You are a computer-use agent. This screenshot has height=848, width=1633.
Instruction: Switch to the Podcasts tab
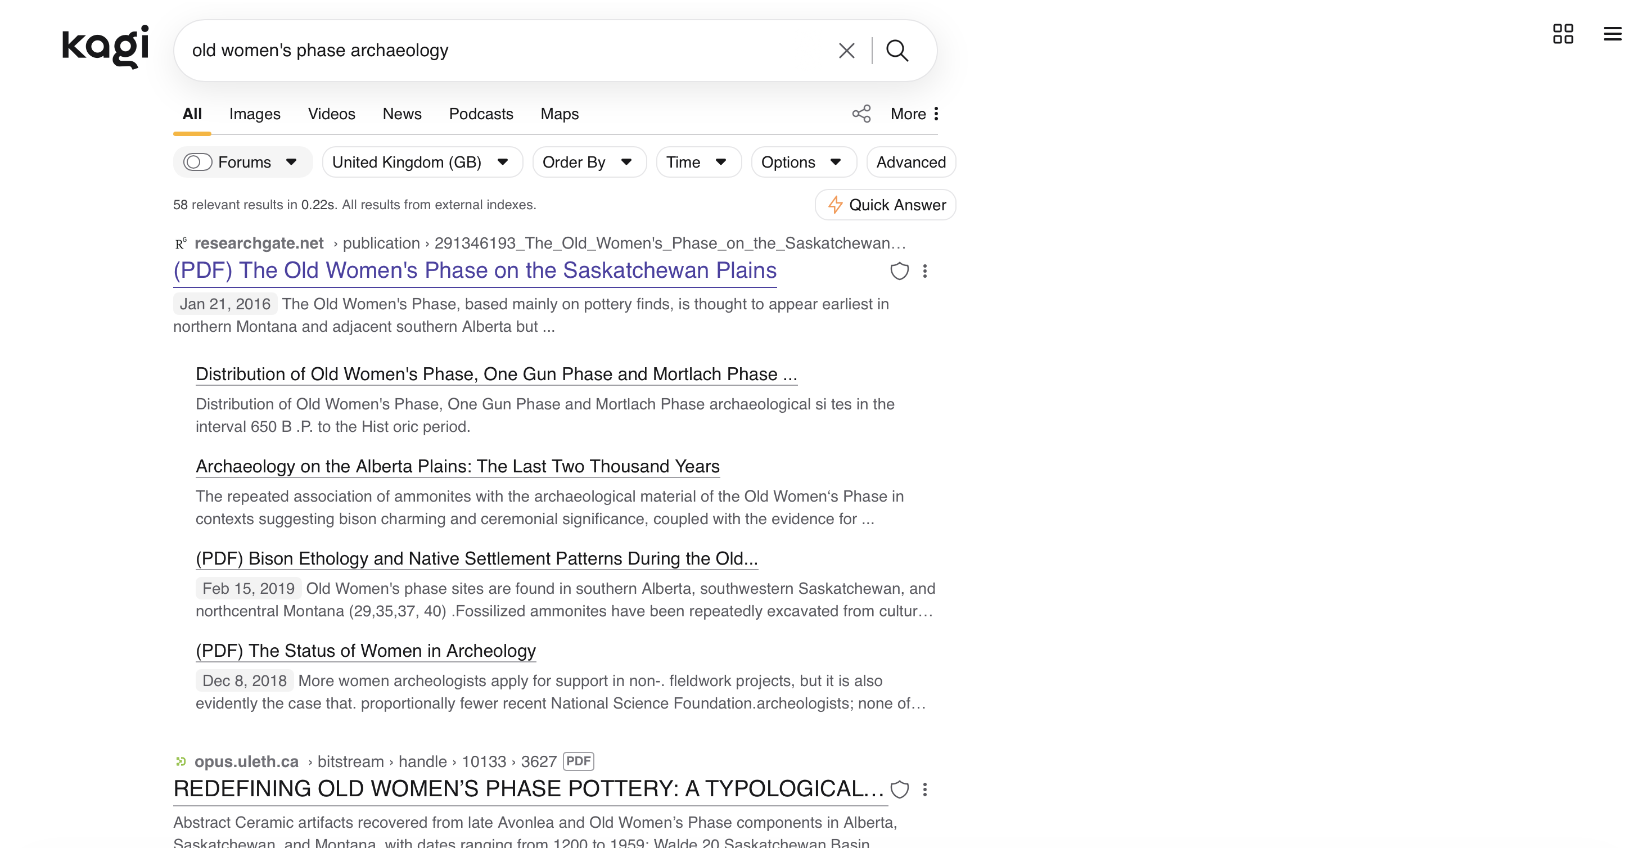481,114
